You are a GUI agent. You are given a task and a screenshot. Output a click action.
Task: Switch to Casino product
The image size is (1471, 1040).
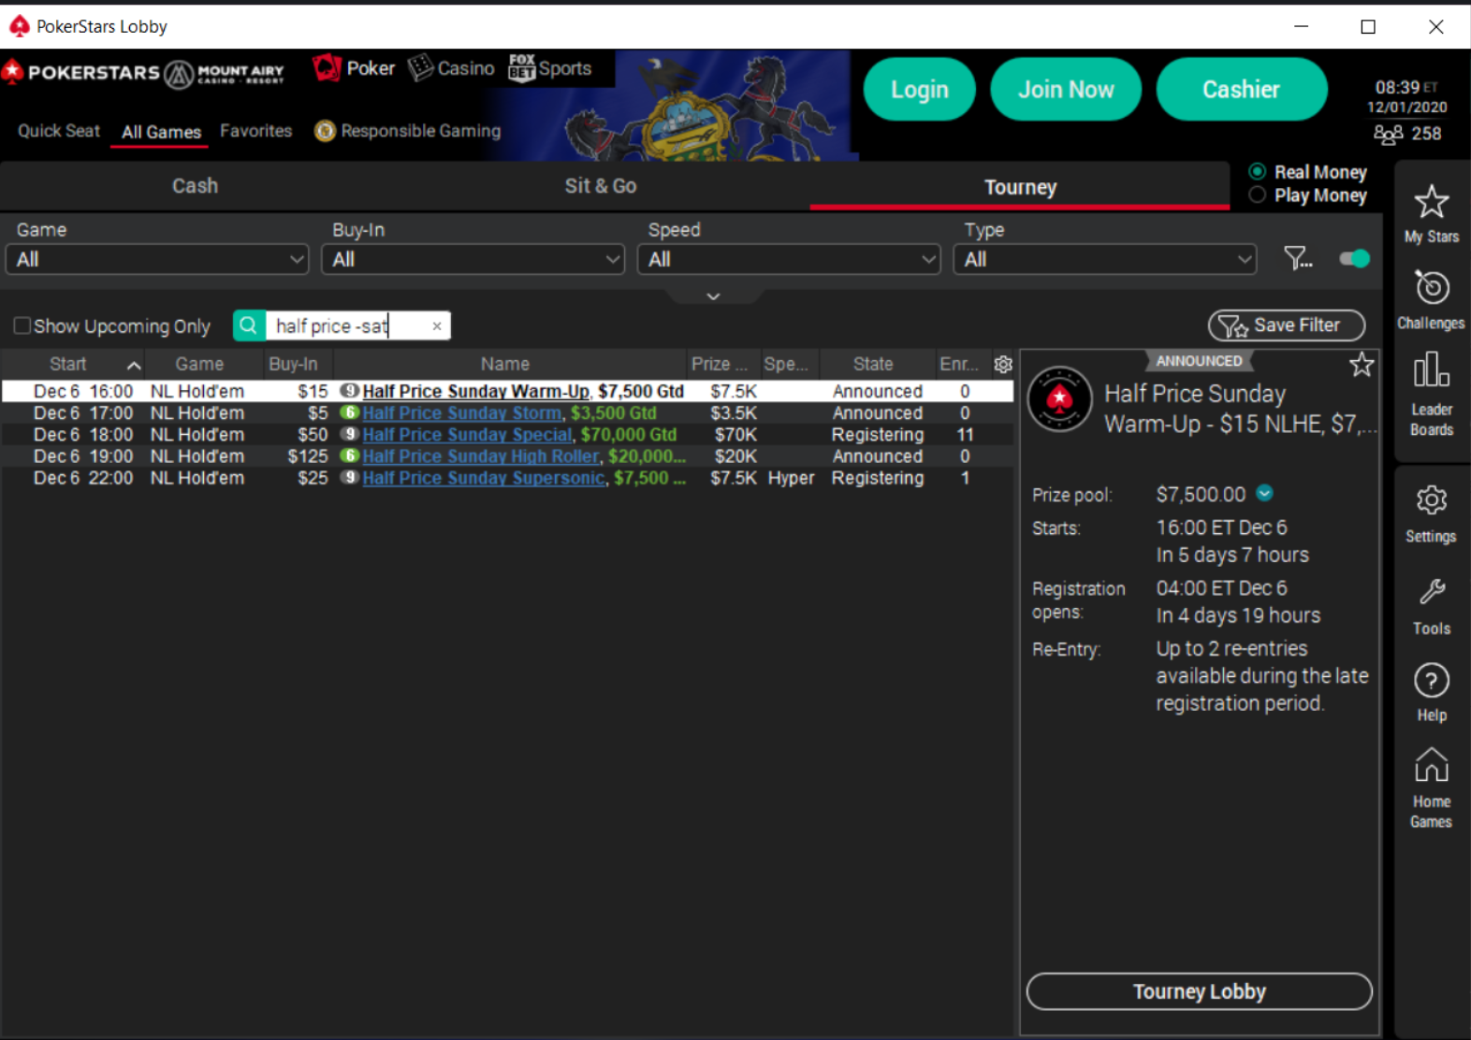click(x=451, y=68)
